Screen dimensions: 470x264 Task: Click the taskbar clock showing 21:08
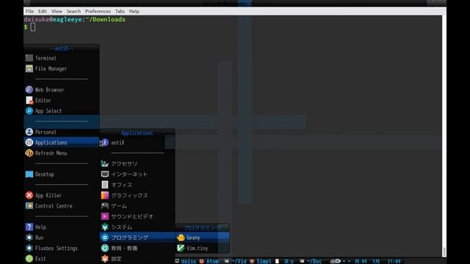pyautogui.click(x=394, y=261)
